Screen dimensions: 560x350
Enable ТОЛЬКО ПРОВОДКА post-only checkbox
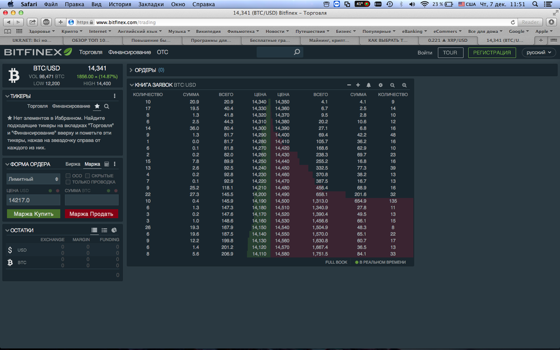coord(68,182)
